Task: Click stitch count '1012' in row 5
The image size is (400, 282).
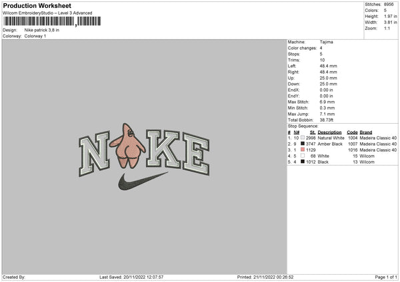Action: (x=311, y=162)
